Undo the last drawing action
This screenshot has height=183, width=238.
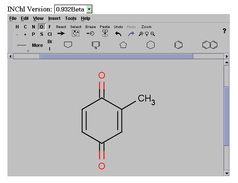coord(118,33)
